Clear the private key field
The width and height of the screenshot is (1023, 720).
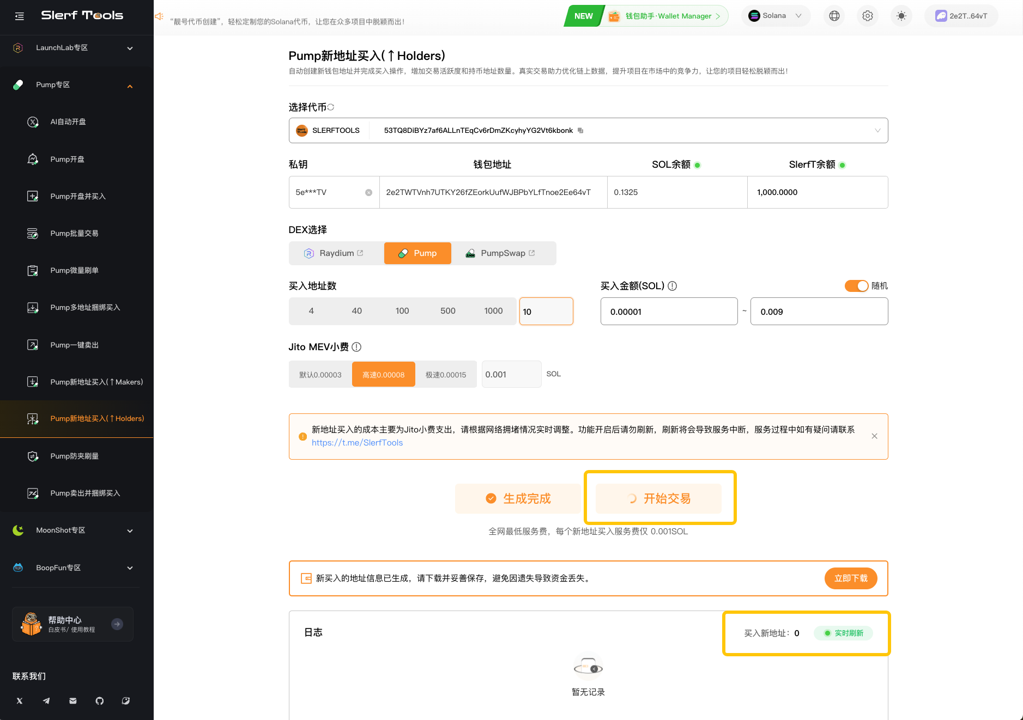[x=368, y=192]
